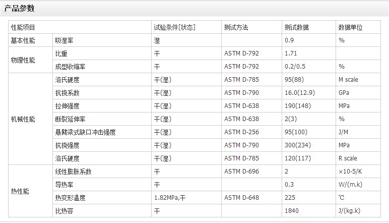This screenshot has height=223, width=389.
Task: Select the 物理性能 category cell
Action: point(23,60)
